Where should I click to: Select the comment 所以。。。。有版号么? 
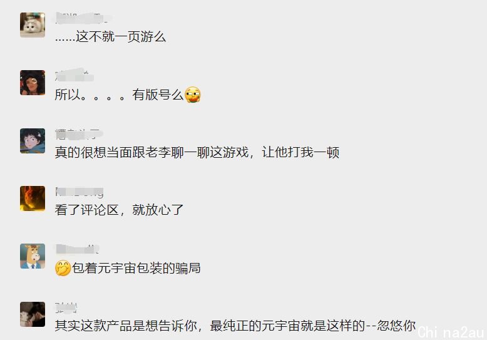click(x=128, y=95)
